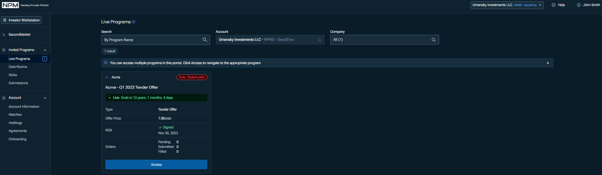Click the magnifier icon in Company filter
This screenshot has width=602, height=175.
[434, 40]
